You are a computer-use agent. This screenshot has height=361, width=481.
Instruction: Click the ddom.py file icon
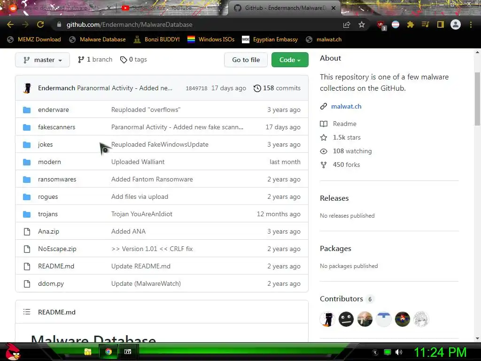27,283
